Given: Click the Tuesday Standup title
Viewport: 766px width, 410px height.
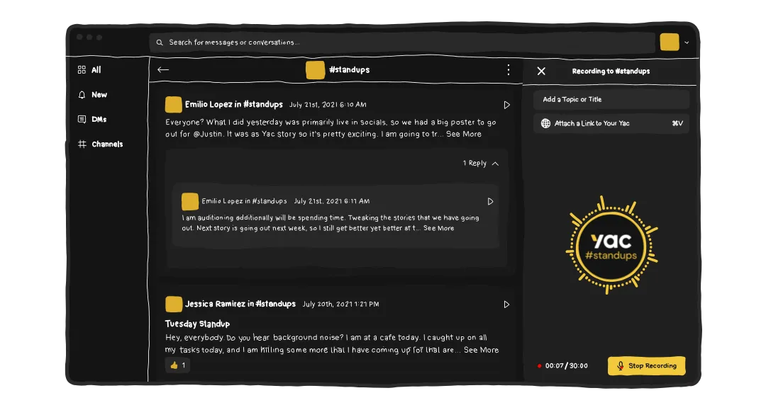Looking at the screenshot, I should pyautogui.click(x=197, y=324).
